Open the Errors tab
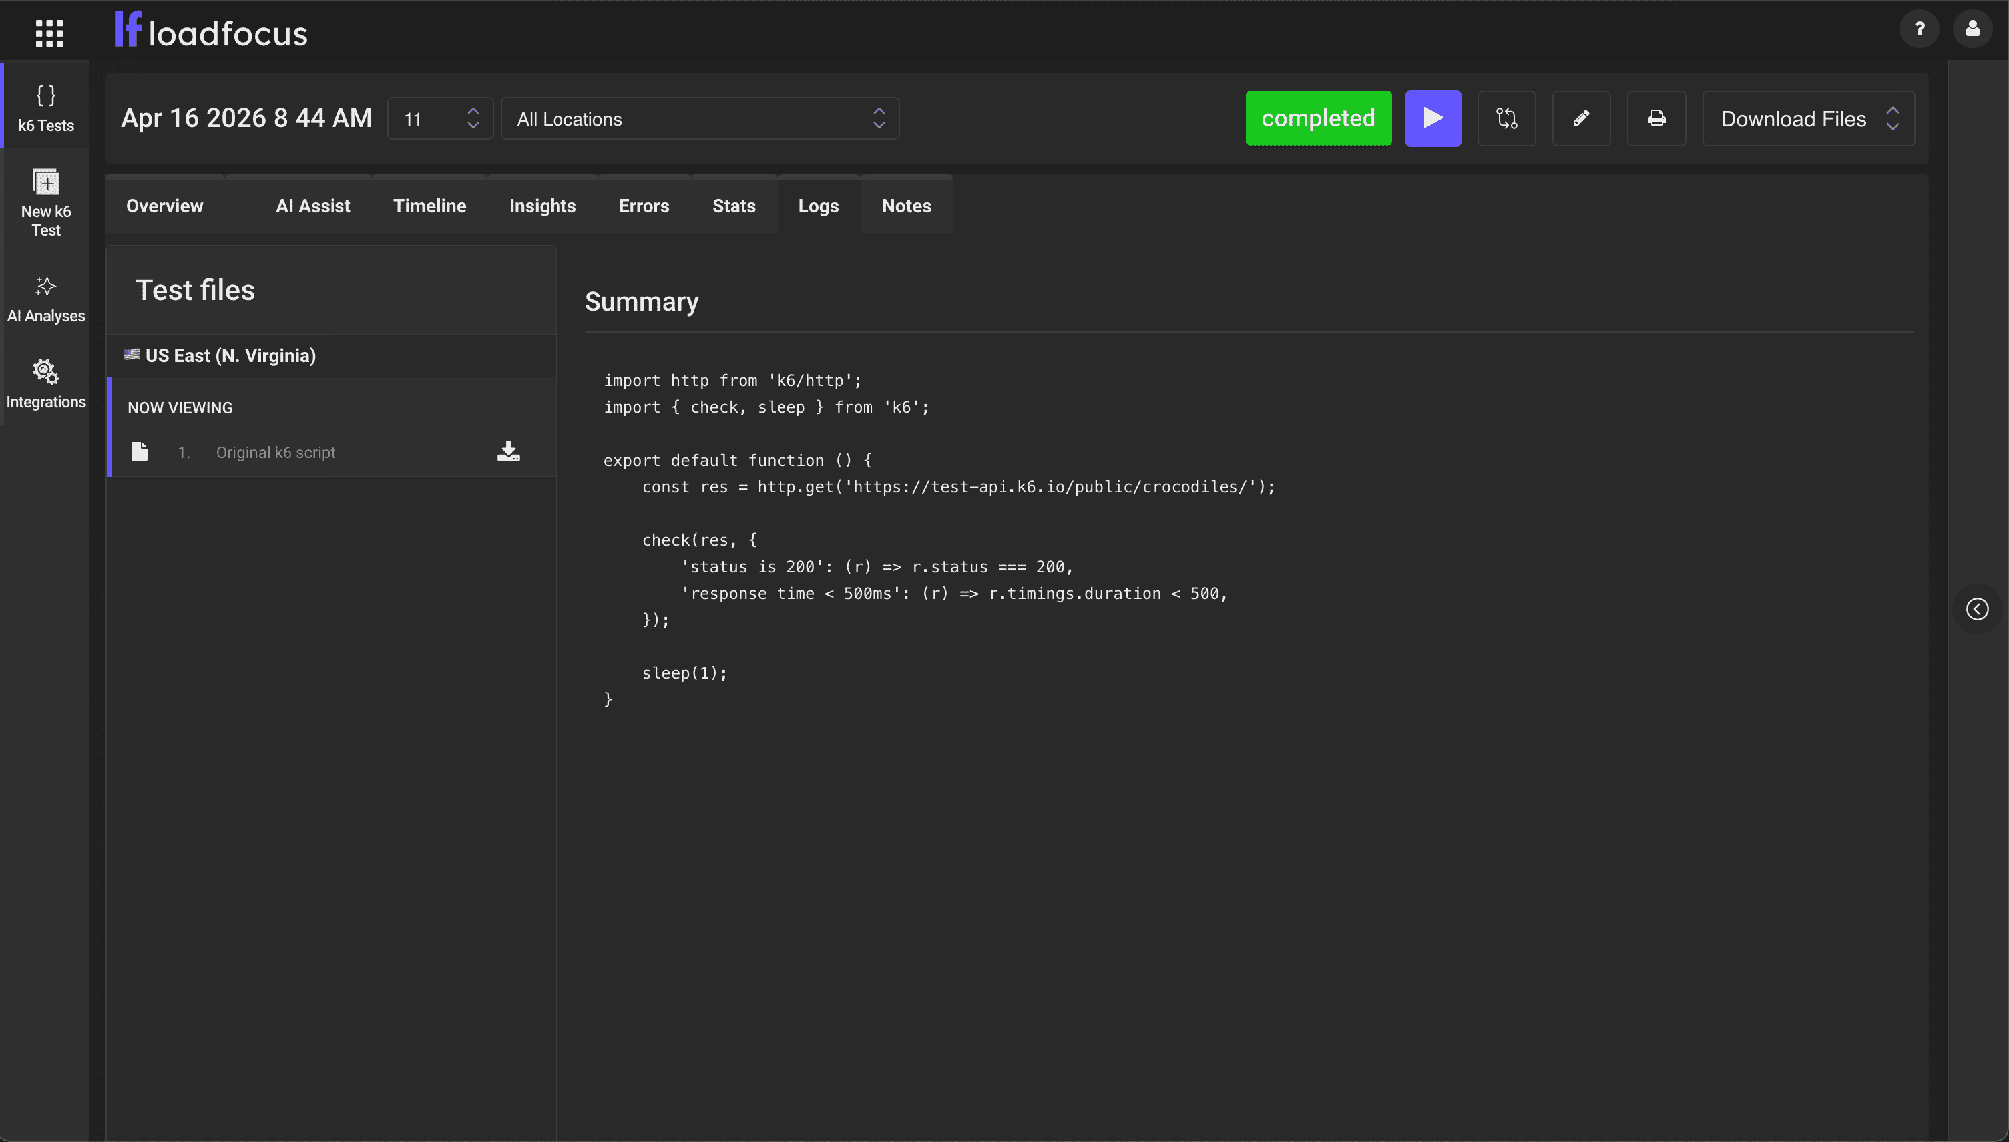 643,206
